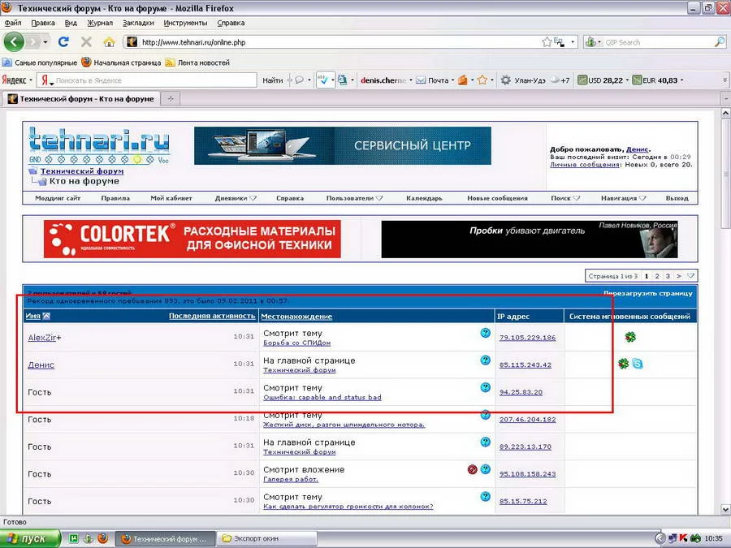The width and height of the screenshot is (731, 548).
Task: Expand the denis.cherne account dropdown
Action: 411,80
